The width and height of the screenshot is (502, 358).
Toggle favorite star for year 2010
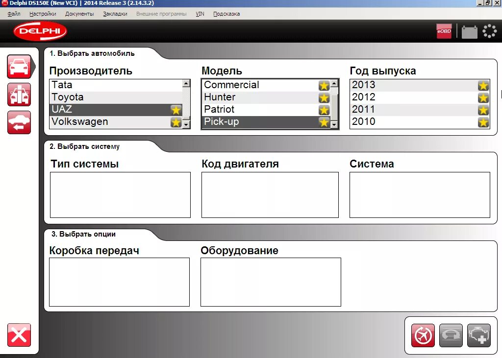tap(483, 122)
